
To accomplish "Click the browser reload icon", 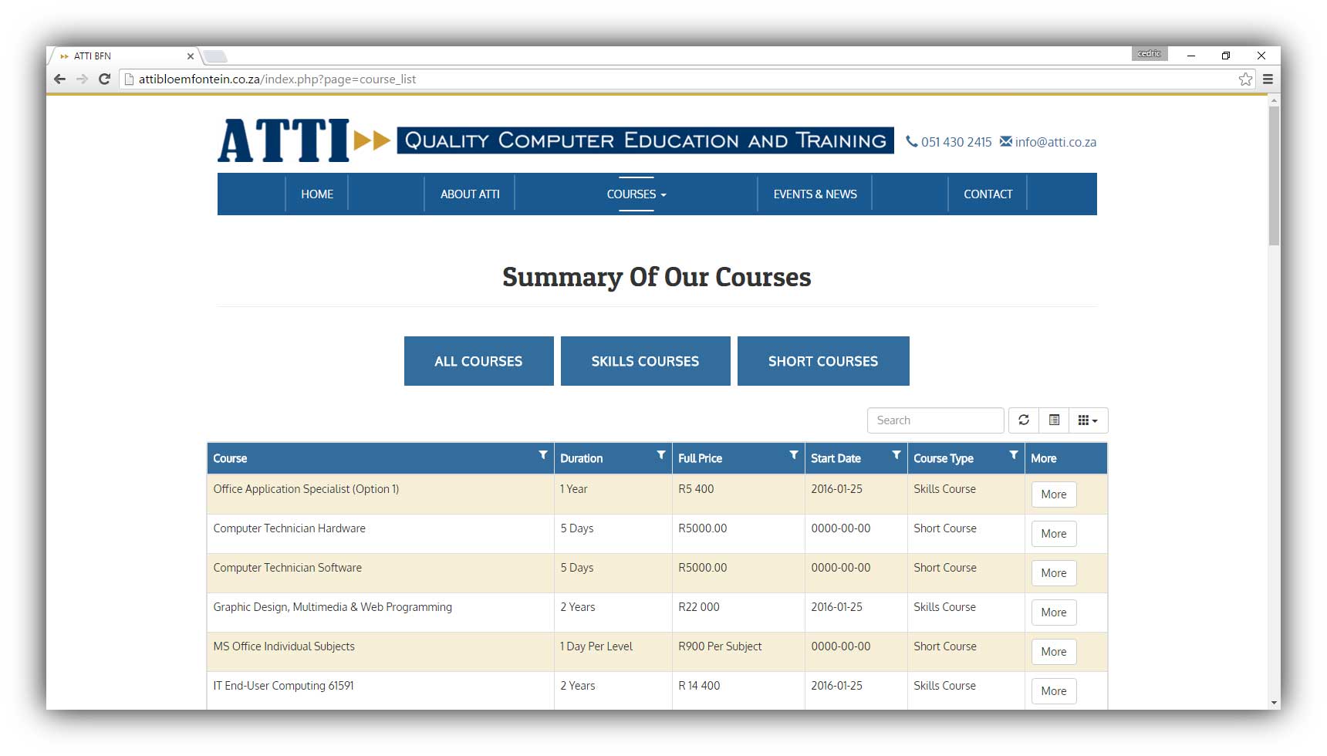I will [x=104, y=79].
